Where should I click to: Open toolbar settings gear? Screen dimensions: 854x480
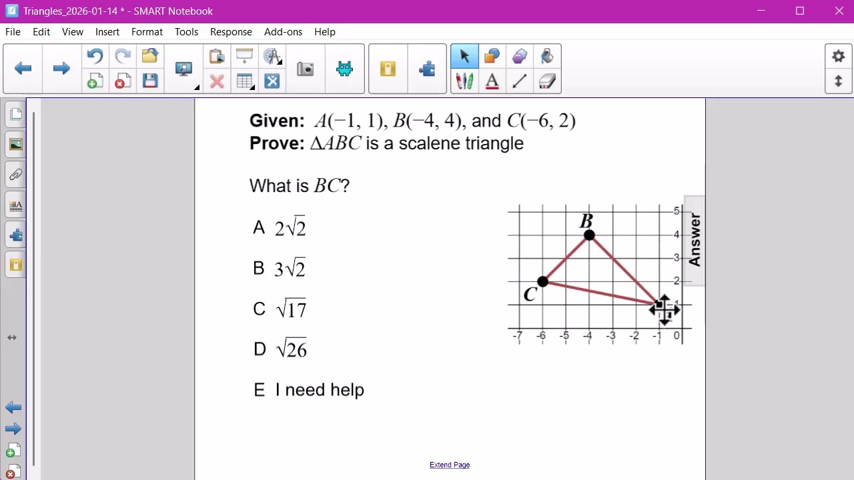838,57
